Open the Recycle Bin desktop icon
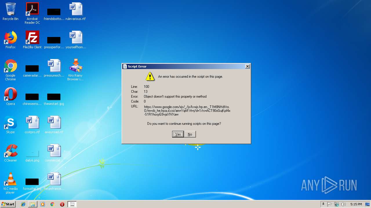371x208 pixels. pos(10,12)
